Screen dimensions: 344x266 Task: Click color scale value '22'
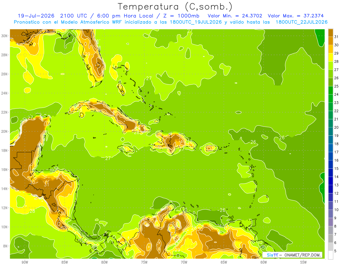click(336, 111)
